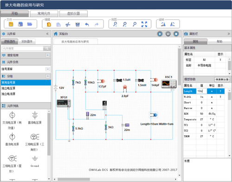Viewport: 232px width, 182px height.
Task: Click the Temperature value 27 cell
Action: [202, 119]
